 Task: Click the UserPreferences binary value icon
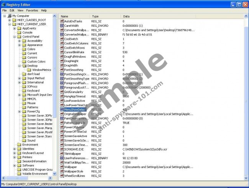coord(61,158)
